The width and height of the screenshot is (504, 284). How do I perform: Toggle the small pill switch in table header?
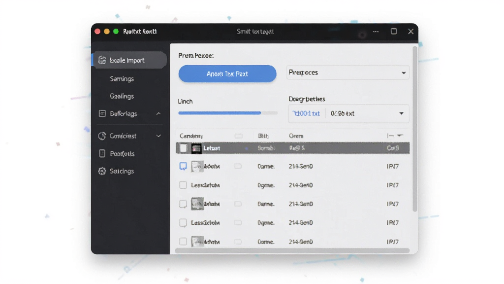[x=239, y=136]
